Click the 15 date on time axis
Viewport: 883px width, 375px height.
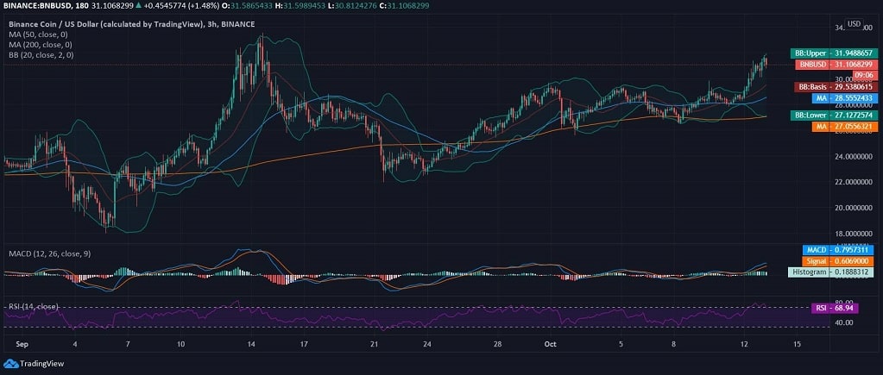[x=797, y=343]
